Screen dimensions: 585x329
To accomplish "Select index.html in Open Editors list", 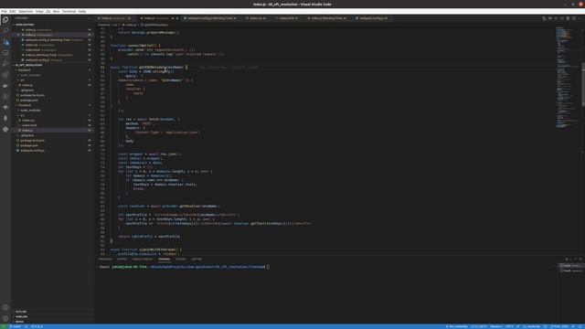I will pos(33,50).
